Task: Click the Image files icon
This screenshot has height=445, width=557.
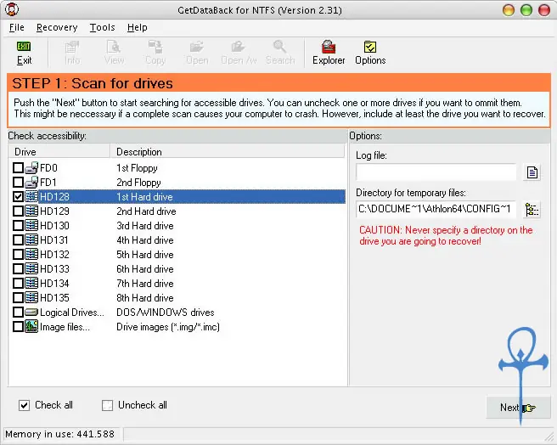Action: point(31,326)
